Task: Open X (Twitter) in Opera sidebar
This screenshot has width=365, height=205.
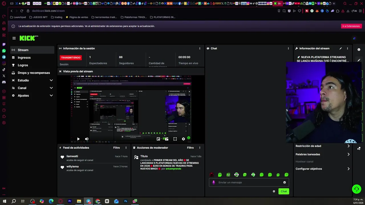Action: [x=4, y=76]
